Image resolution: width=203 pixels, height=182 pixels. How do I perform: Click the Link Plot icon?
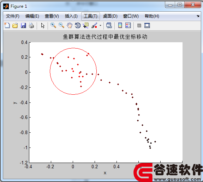pos(109,25)
